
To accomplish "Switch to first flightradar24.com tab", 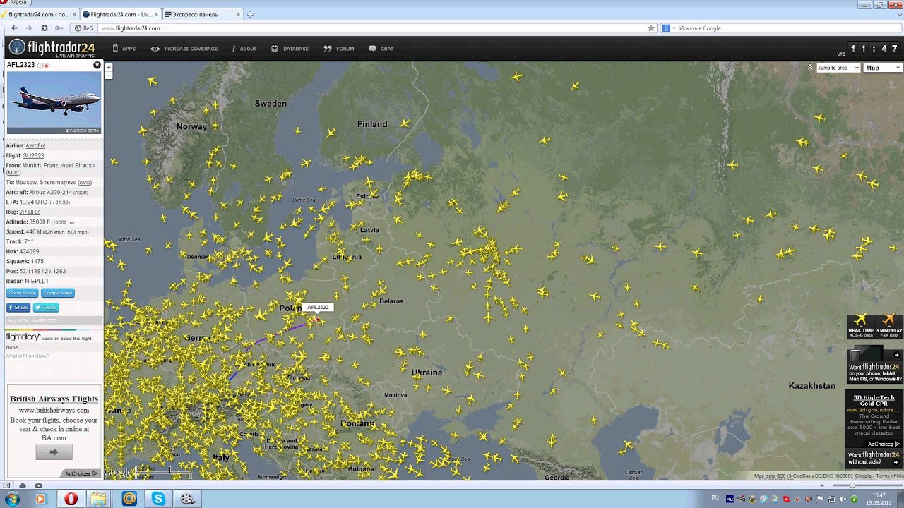I will coord(39,14).
